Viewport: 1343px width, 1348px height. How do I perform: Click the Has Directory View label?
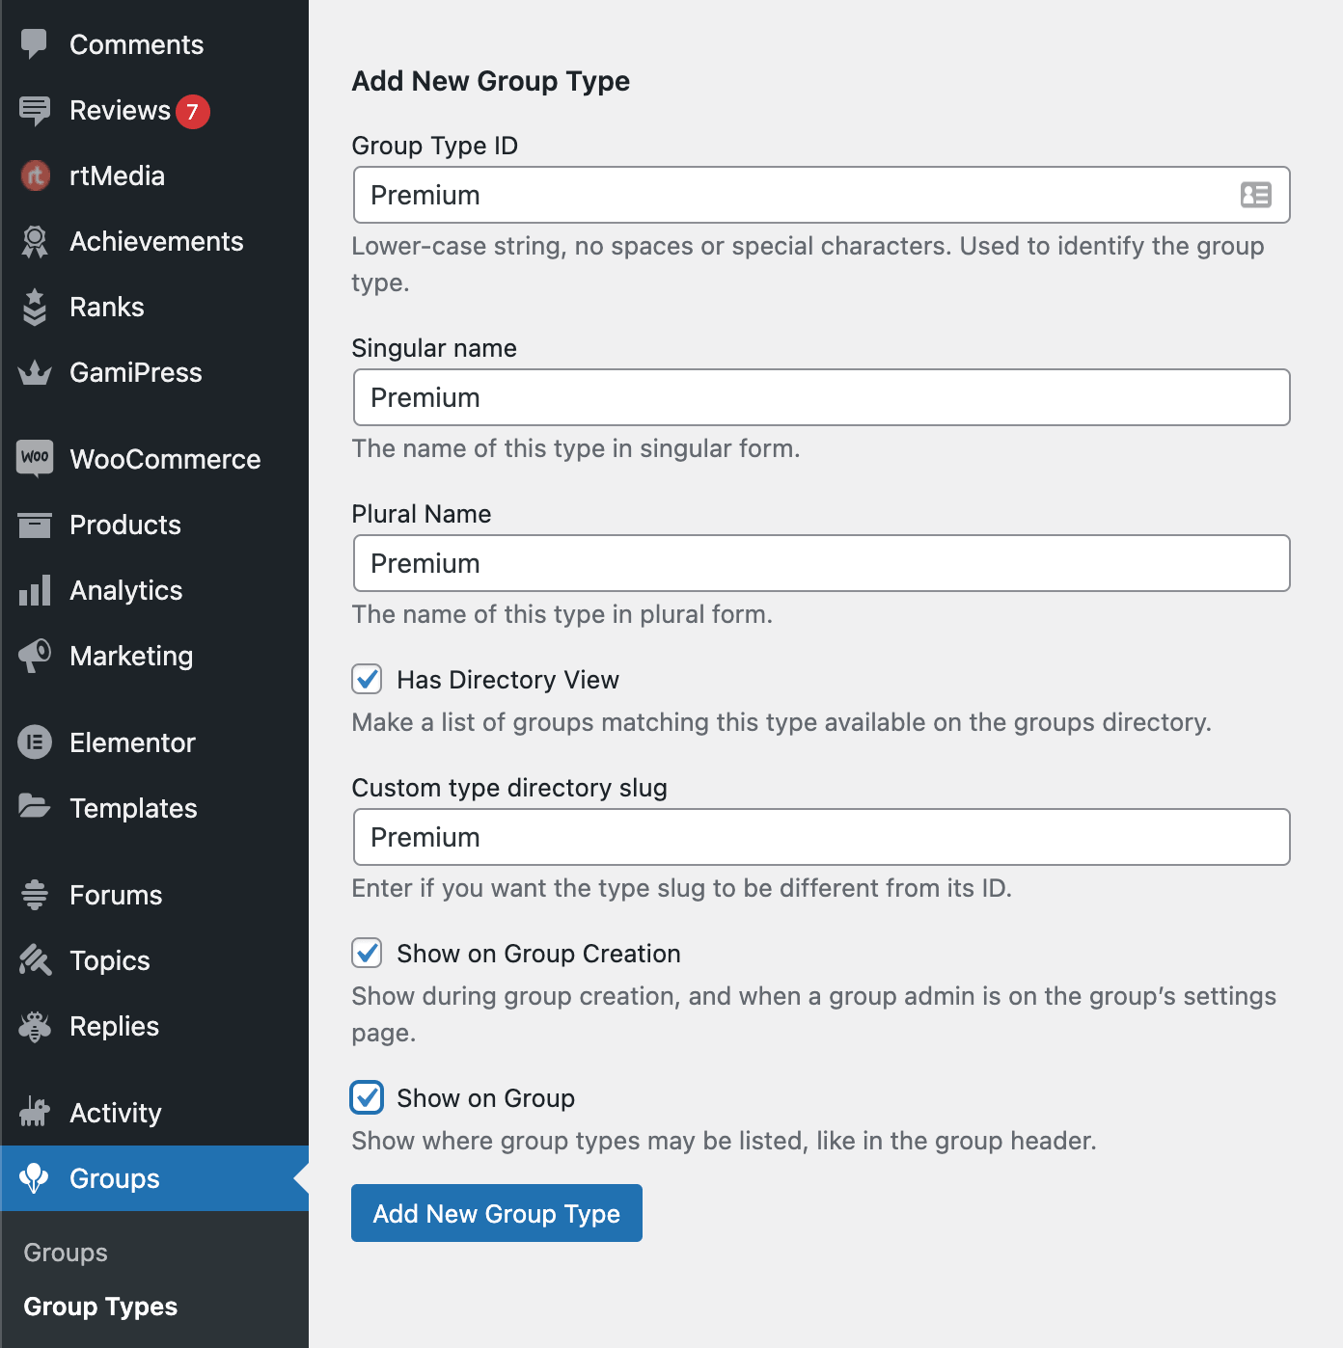pos(507,680)
